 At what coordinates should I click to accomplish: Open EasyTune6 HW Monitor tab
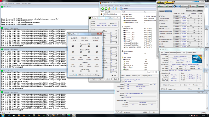coord(200,6)
